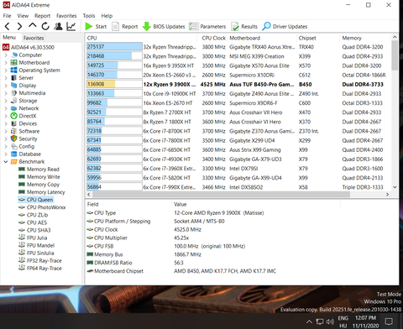Screen dimensions: 403x329
Task: Select the Memory Read benchmark
Action: 39,170
